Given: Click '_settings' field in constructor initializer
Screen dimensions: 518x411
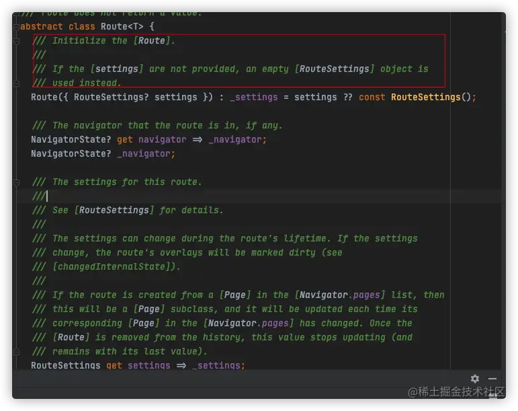Looking at the screenshot, I should click(x=254, y=98).
